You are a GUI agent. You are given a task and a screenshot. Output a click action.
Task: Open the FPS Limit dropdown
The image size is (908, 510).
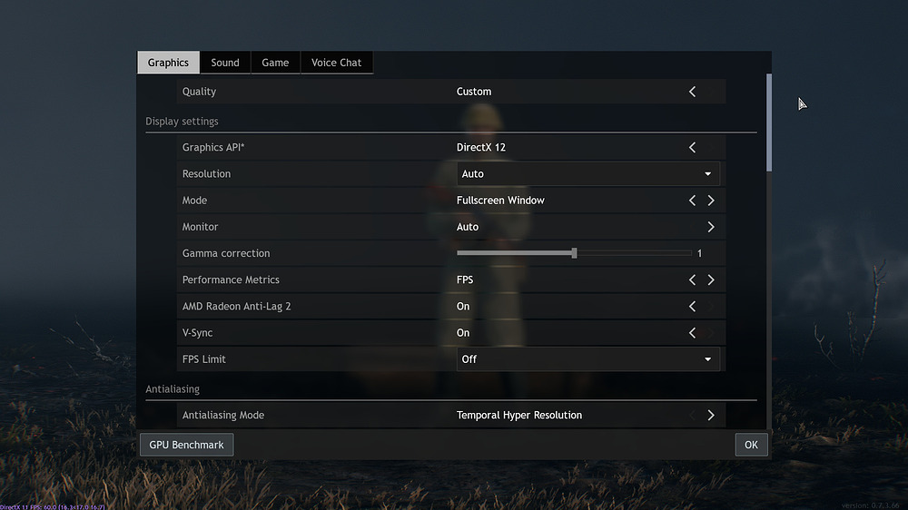pos(587,359)
